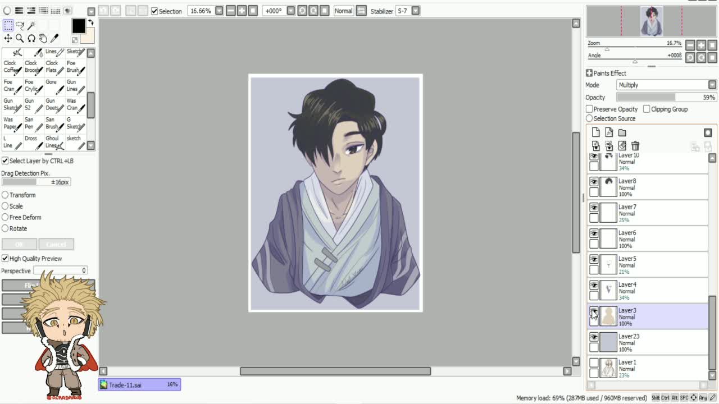Adjust the layer Opacity slider
Screen dimensions: 719x404
coord(667,98)
